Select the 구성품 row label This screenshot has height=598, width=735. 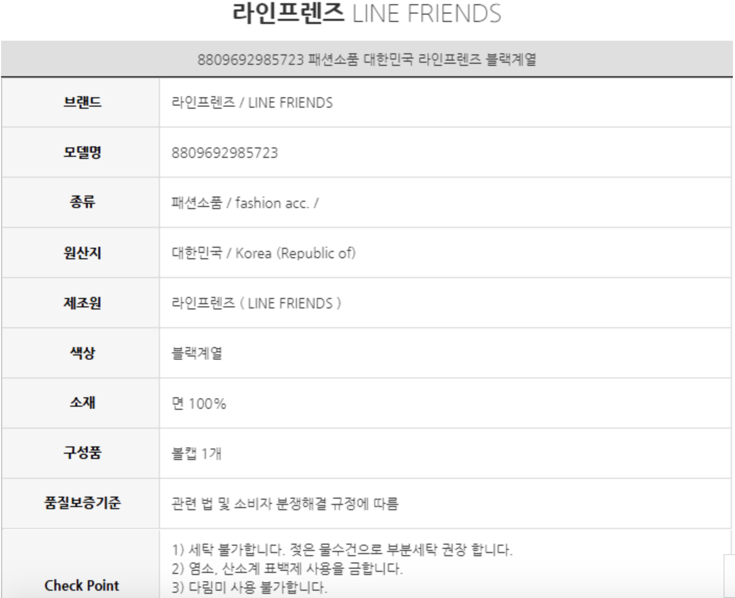click(x=82, y=453)
